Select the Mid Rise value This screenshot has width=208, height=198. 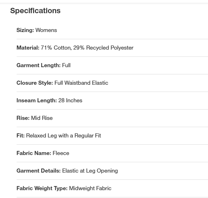(42, 118)
